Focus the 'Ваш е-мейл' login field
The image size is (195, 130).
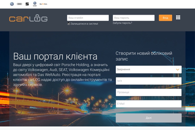88,18
